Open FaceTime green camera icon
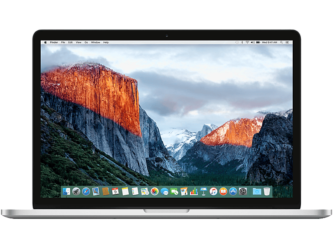 [174, 191]
